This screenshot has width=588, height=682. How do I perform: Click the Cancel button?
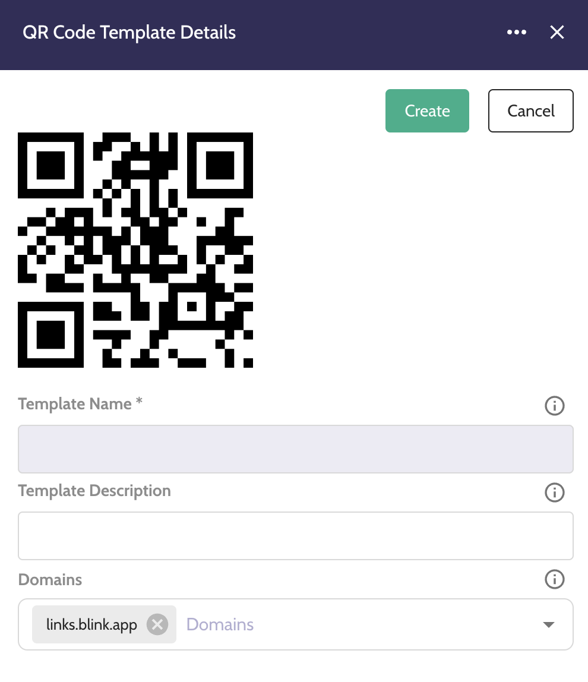[x=530, y=110]
